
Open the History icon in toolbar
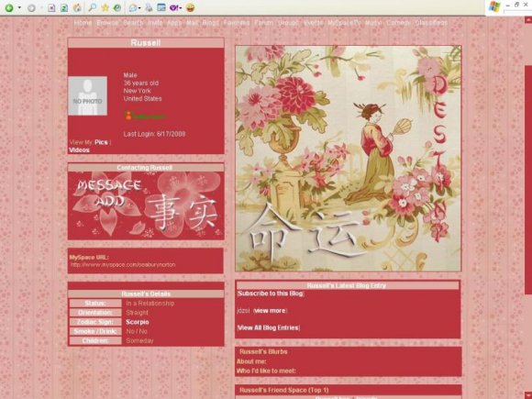[117, 7]
